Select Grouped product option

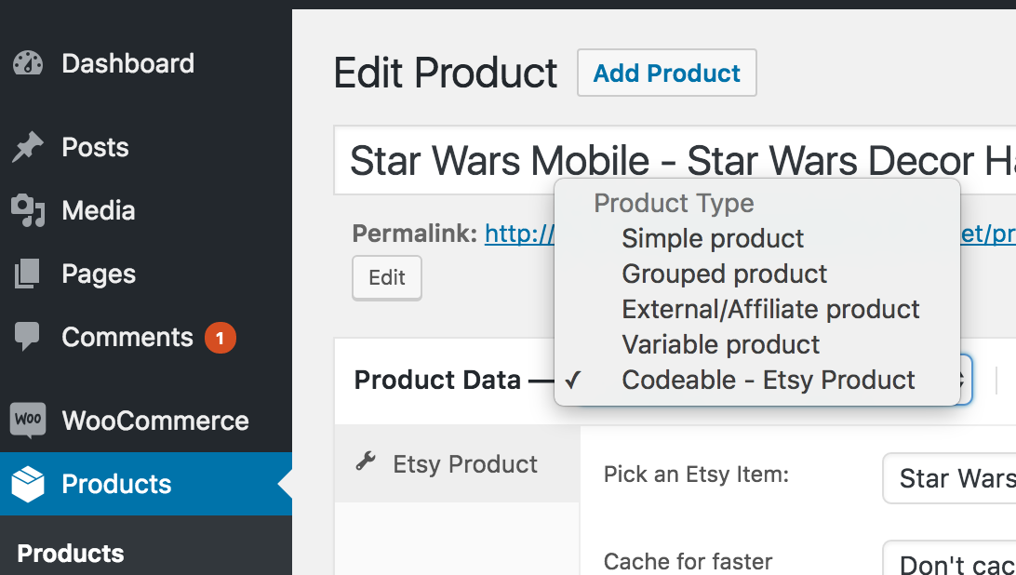coord(724,274)
